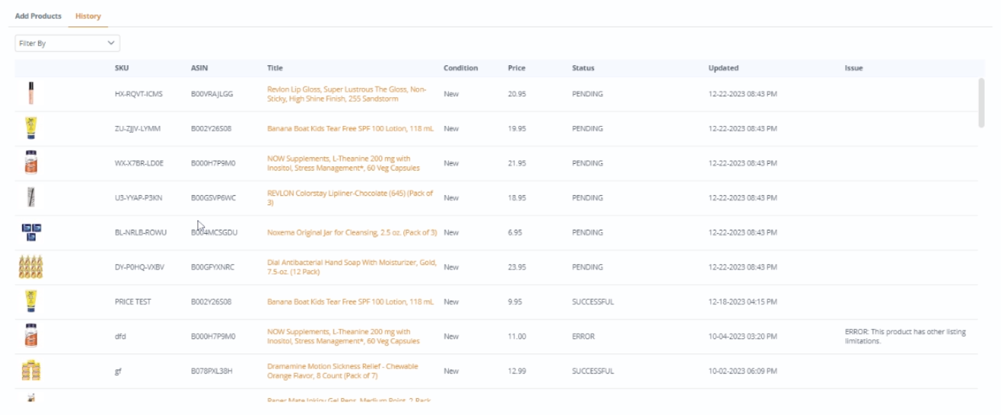Select ASIN B078PXL38H
1001x415 pixels.
211,371
